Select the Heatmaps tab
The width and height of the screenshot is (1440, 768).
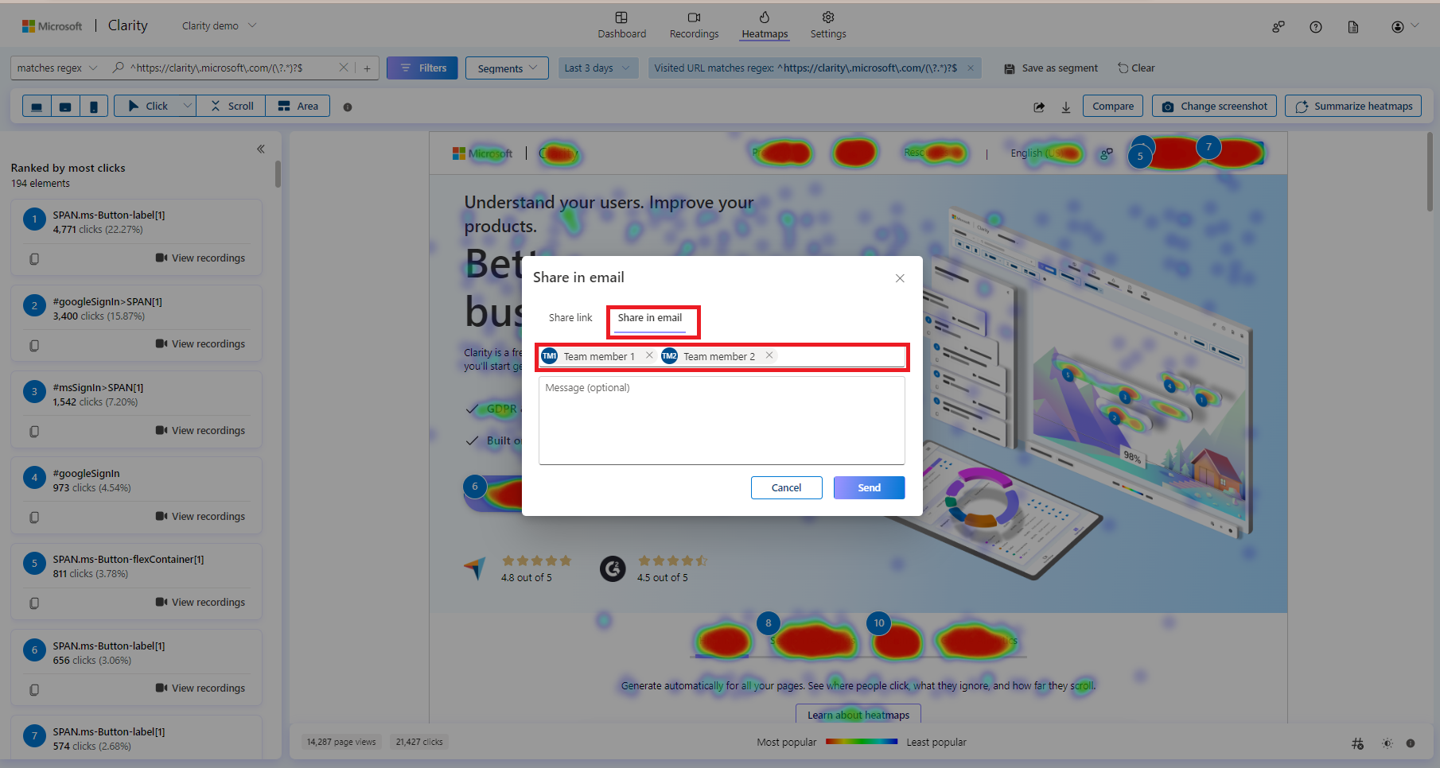point(765,25)
